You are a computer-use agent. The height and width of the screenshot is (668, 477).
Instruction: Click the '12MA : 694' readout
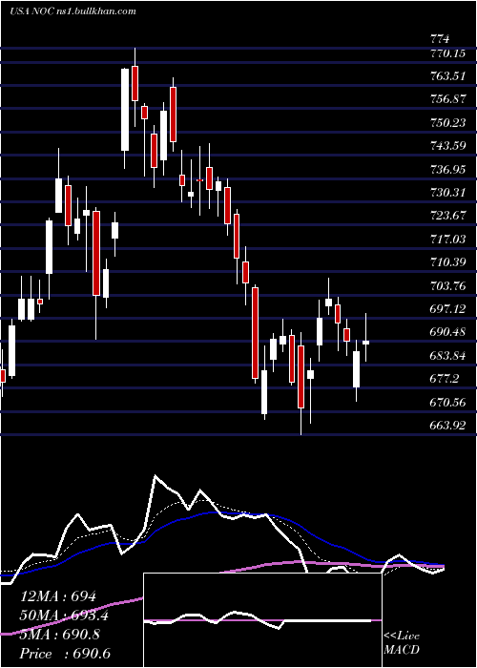[59, 596]
